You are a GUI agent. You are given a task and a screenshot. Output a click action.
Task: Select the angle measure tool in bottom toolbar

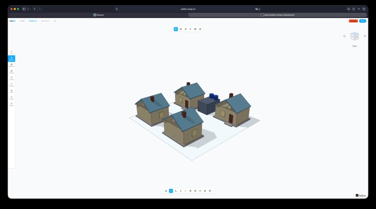(176, 191)
